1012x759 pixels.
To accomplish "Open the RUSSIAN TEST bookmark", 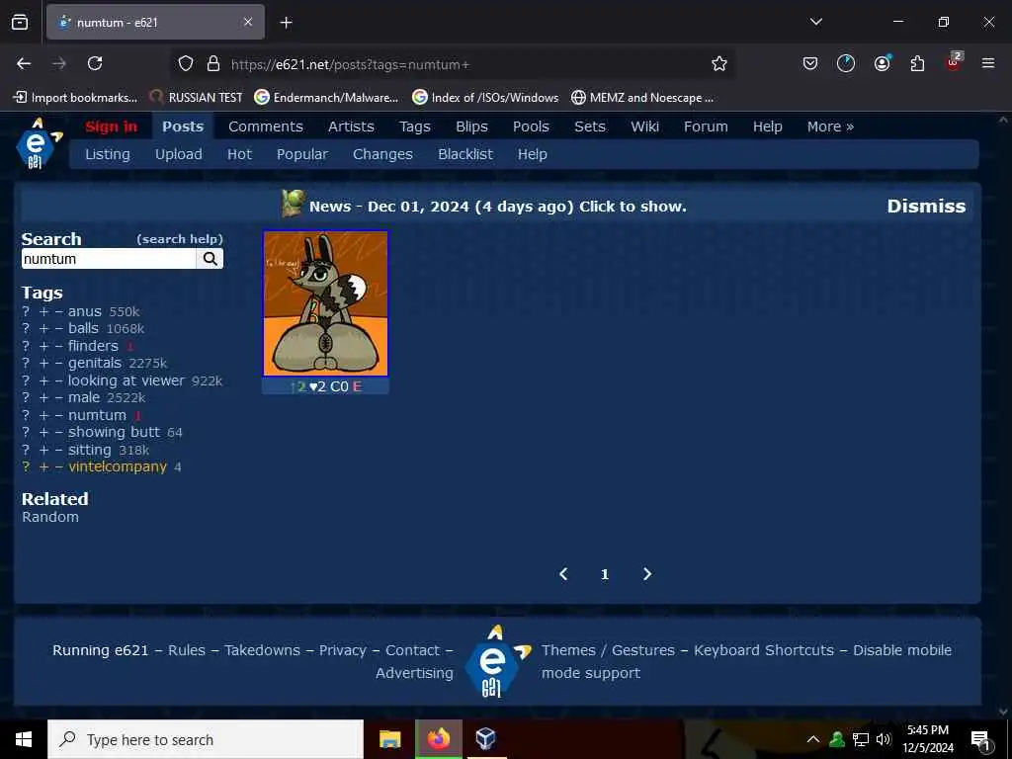I will click(197, 98).
